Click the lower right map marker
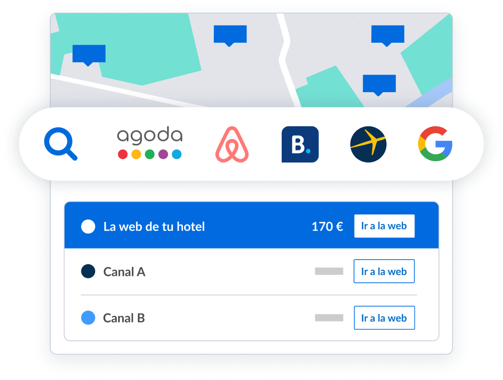Viewport: 503px width, 380px height. pyautogui.click(x=379, y=85)
